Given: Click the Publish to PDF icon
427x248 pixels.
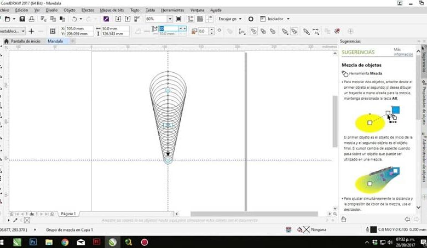Looking at the screenshot, I should pyautogui.click(x=137, y=19).
